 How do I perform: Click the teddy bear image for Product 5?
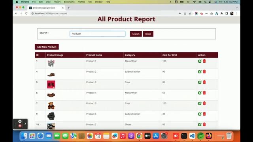[51, 106]
